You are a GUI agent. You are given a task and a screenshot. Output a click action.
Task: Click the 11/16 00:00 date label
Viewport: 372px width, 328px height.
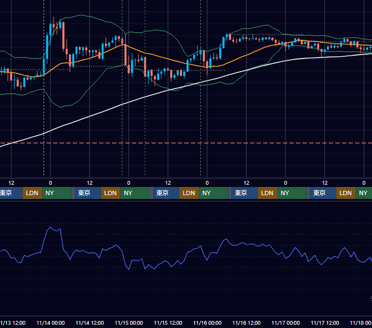pyautogui.click(x=207, y=323)
